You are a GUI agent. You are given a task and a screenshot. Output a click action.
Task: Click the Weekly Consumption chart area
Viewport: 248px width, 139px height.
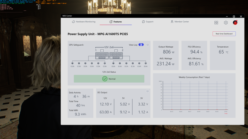(195, 95)
